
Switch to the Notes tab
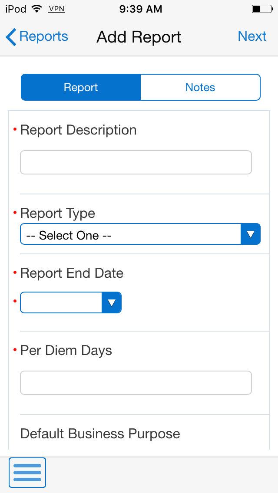[200, 87]
